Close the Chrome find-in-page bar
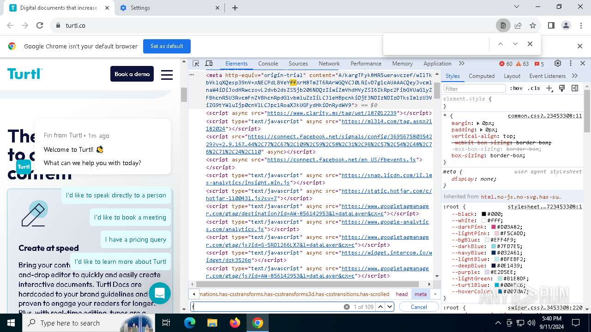Viewport: 591px width, 332px height. (530, 44)
